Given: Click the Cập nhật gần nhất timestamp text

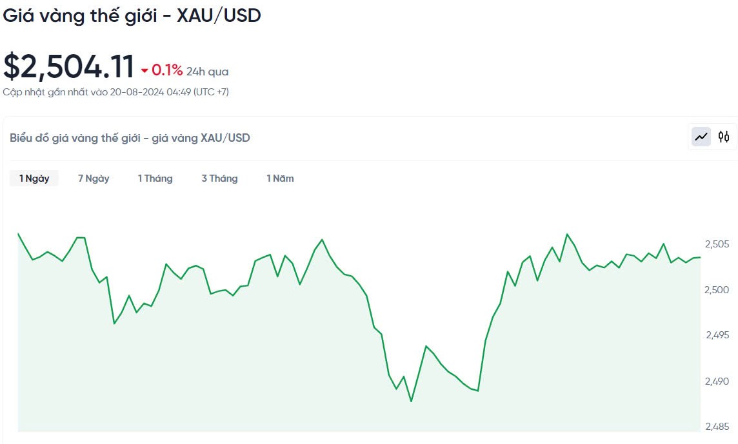Looking at the screenshot, I should [x=115, y=92].
